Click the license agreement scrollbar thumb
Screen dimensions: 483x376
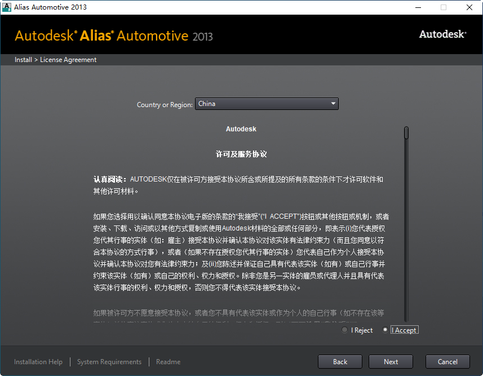pyautogui.click(x=406, y=133)
